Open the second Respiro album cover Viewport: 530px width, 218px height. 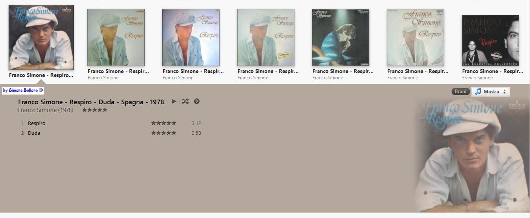coord(116,38)
